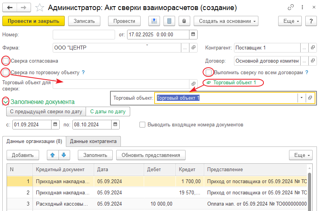Open the Создать на основании dropdown

pos(226,21)
